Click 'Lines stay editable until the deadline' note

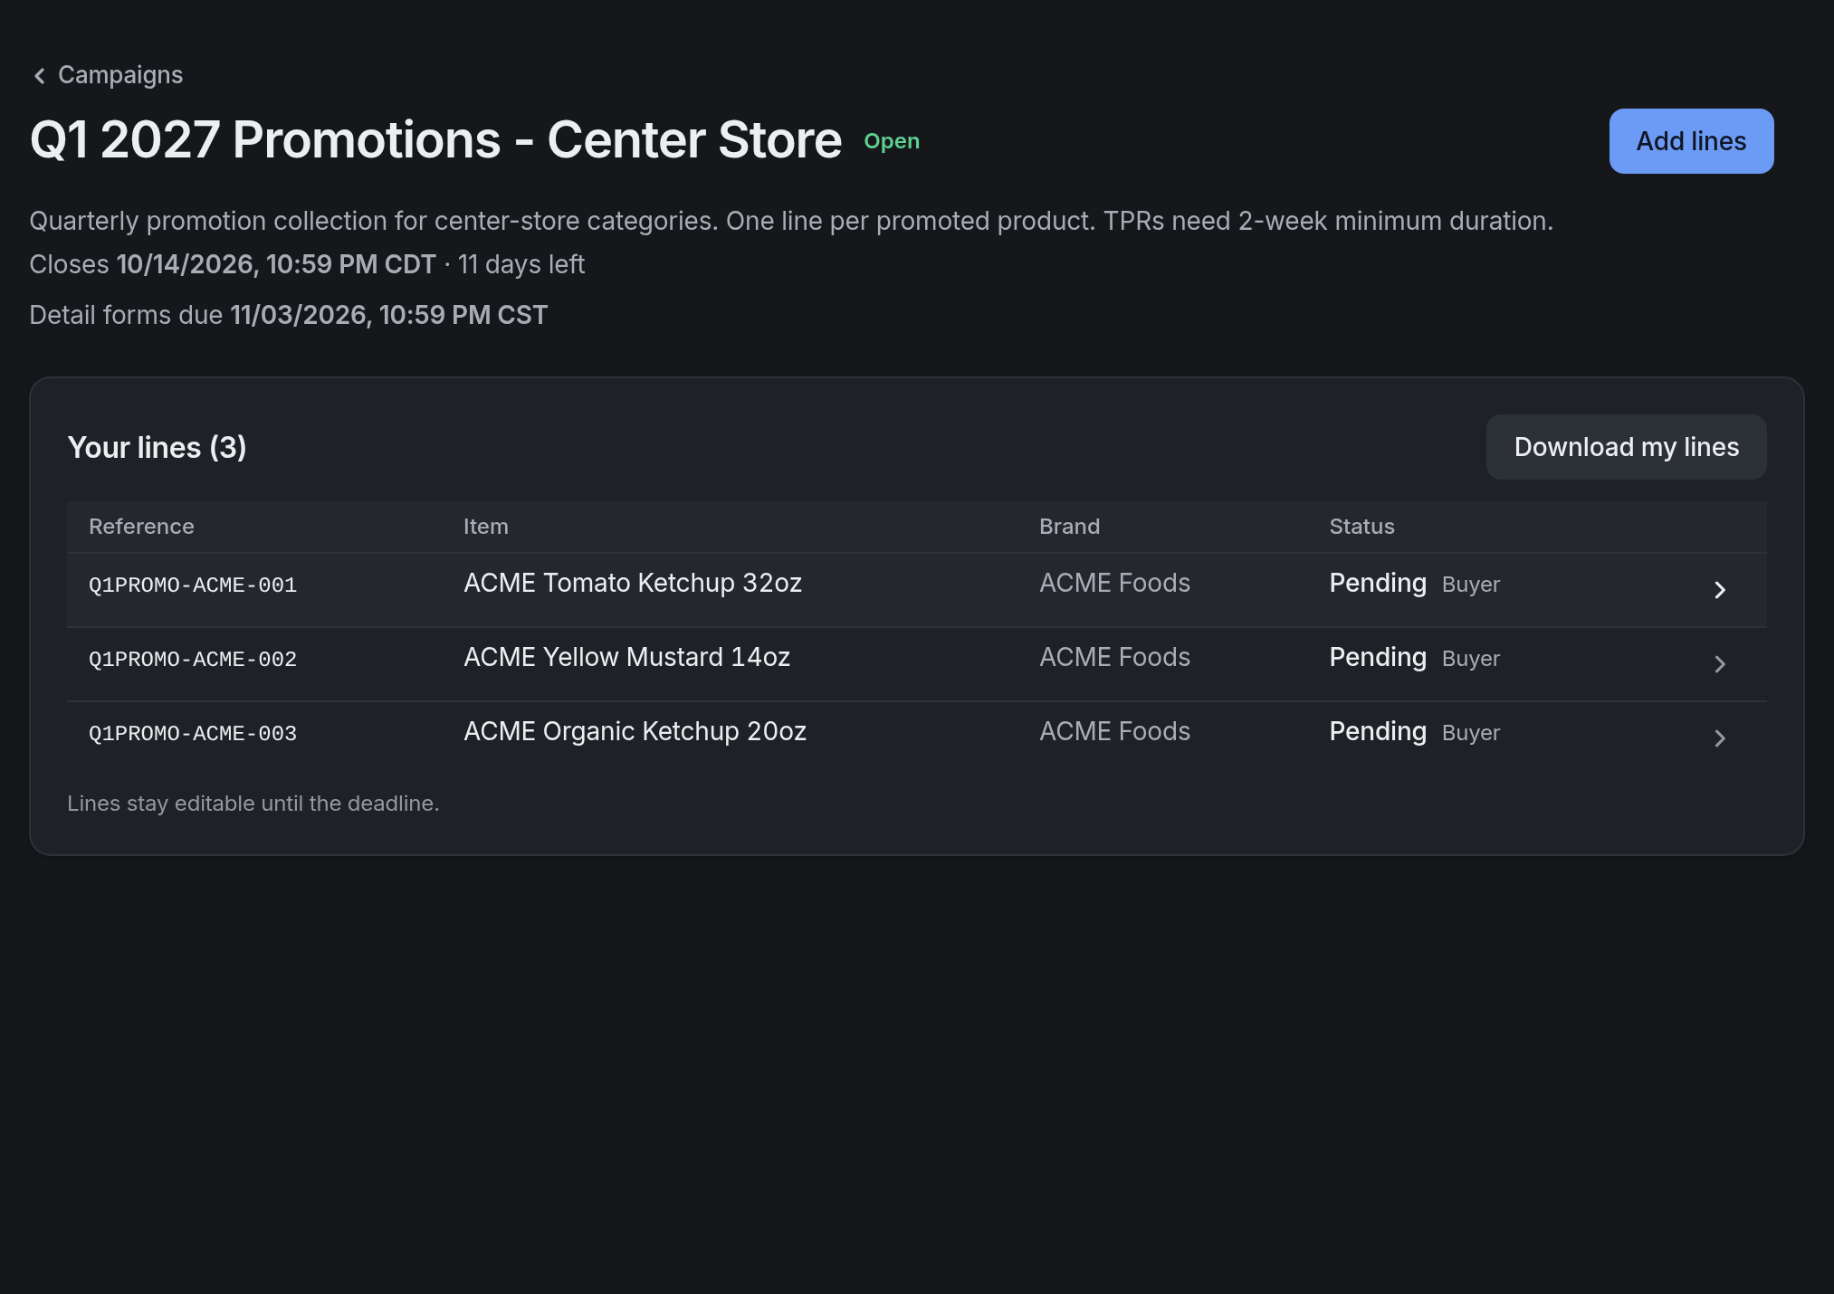pyautogui.click(x=253, y=804)
